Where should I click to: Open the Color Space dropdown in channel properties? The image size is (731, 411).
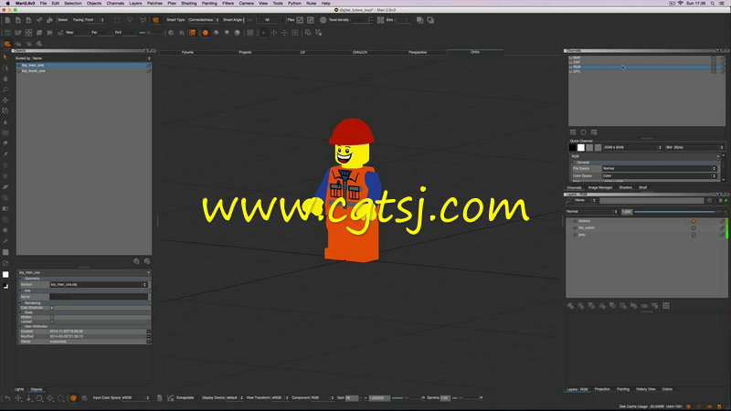pos(659,175)
